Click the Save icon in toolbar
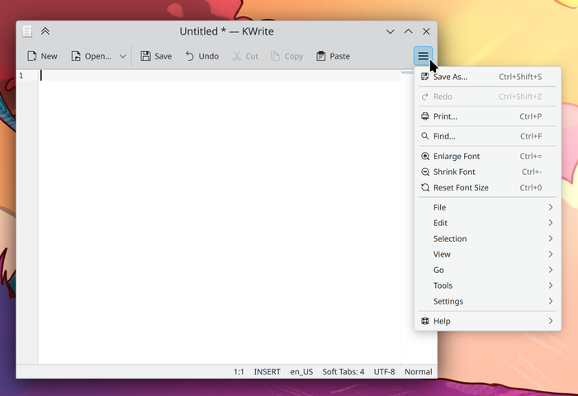 click(145, 56)
